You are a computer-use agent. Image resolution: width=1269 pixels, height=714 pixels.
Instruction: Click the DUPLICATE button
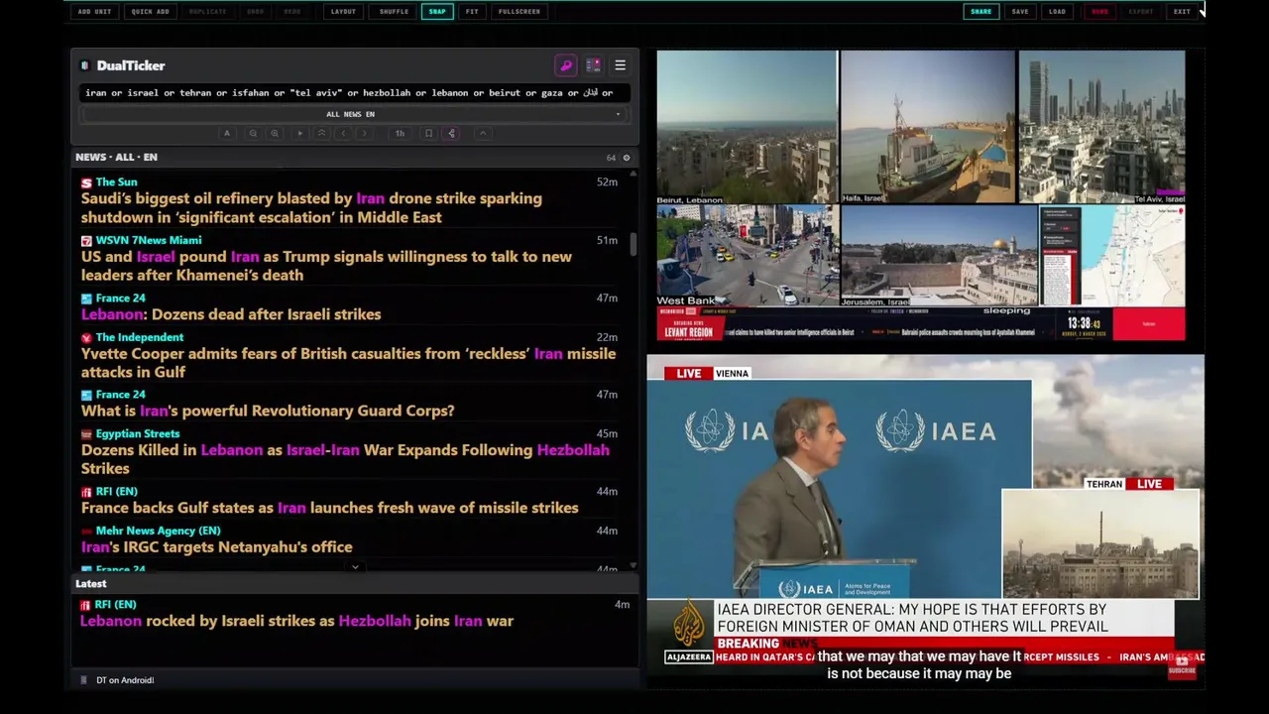tap(207, 11)
